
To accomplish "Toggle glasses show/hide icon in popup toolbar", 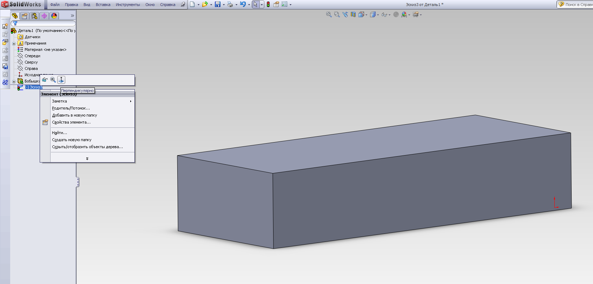I will pos(45,80).
